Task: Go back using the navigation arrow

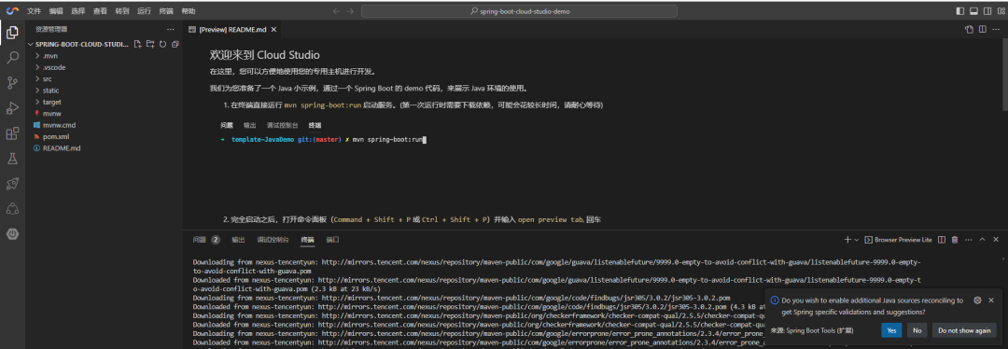Action: pyautogui.click(x=336, y=11)
